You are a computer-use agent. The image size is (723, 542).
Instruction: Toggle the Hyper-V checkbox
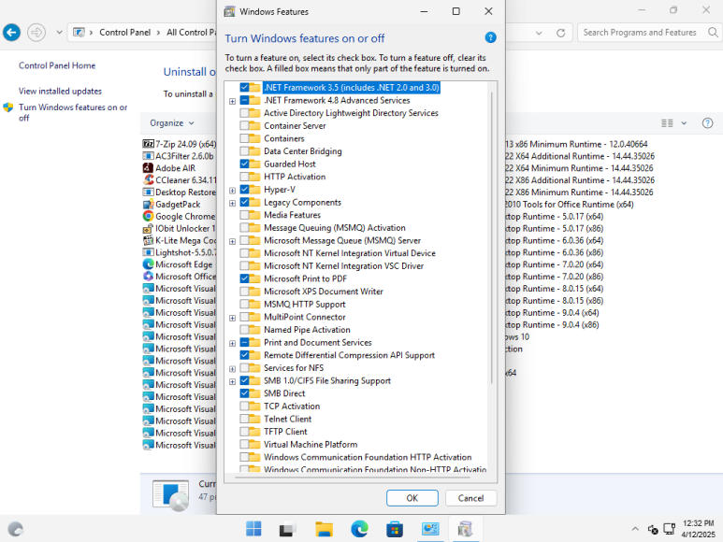[x=244, y=190]
